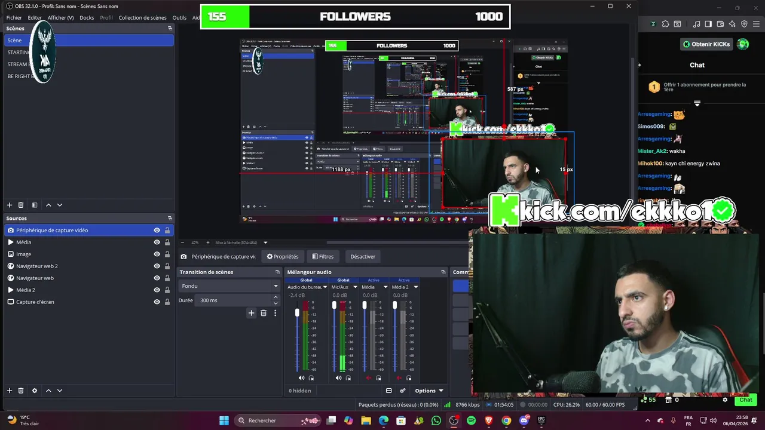Decrease transition Durée with down stepper
Image resolution: width=765 pixels, height=430 pixels.
pos(276,303)
